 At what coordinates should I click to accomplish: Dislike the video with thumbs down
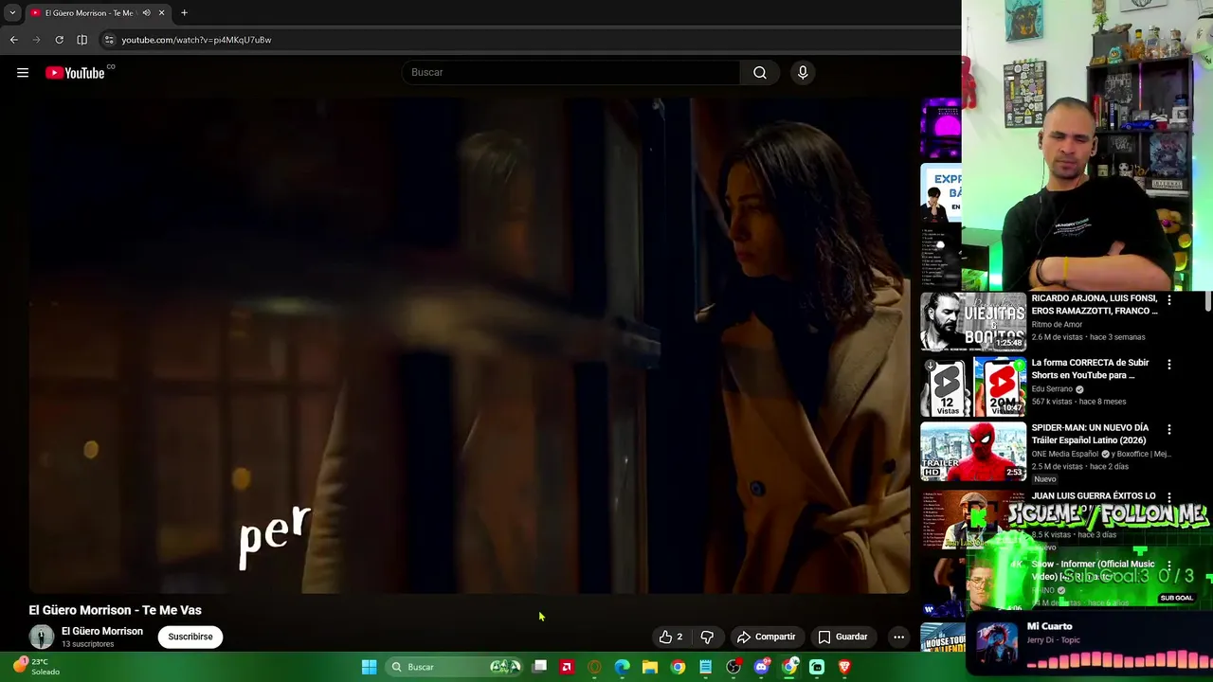click(707, 637)
